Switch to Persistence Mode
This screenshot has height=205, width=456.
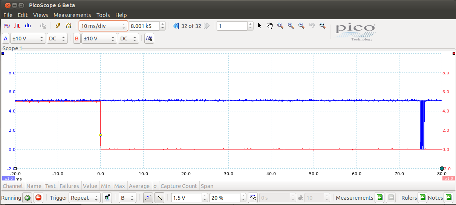pos(17,26)
